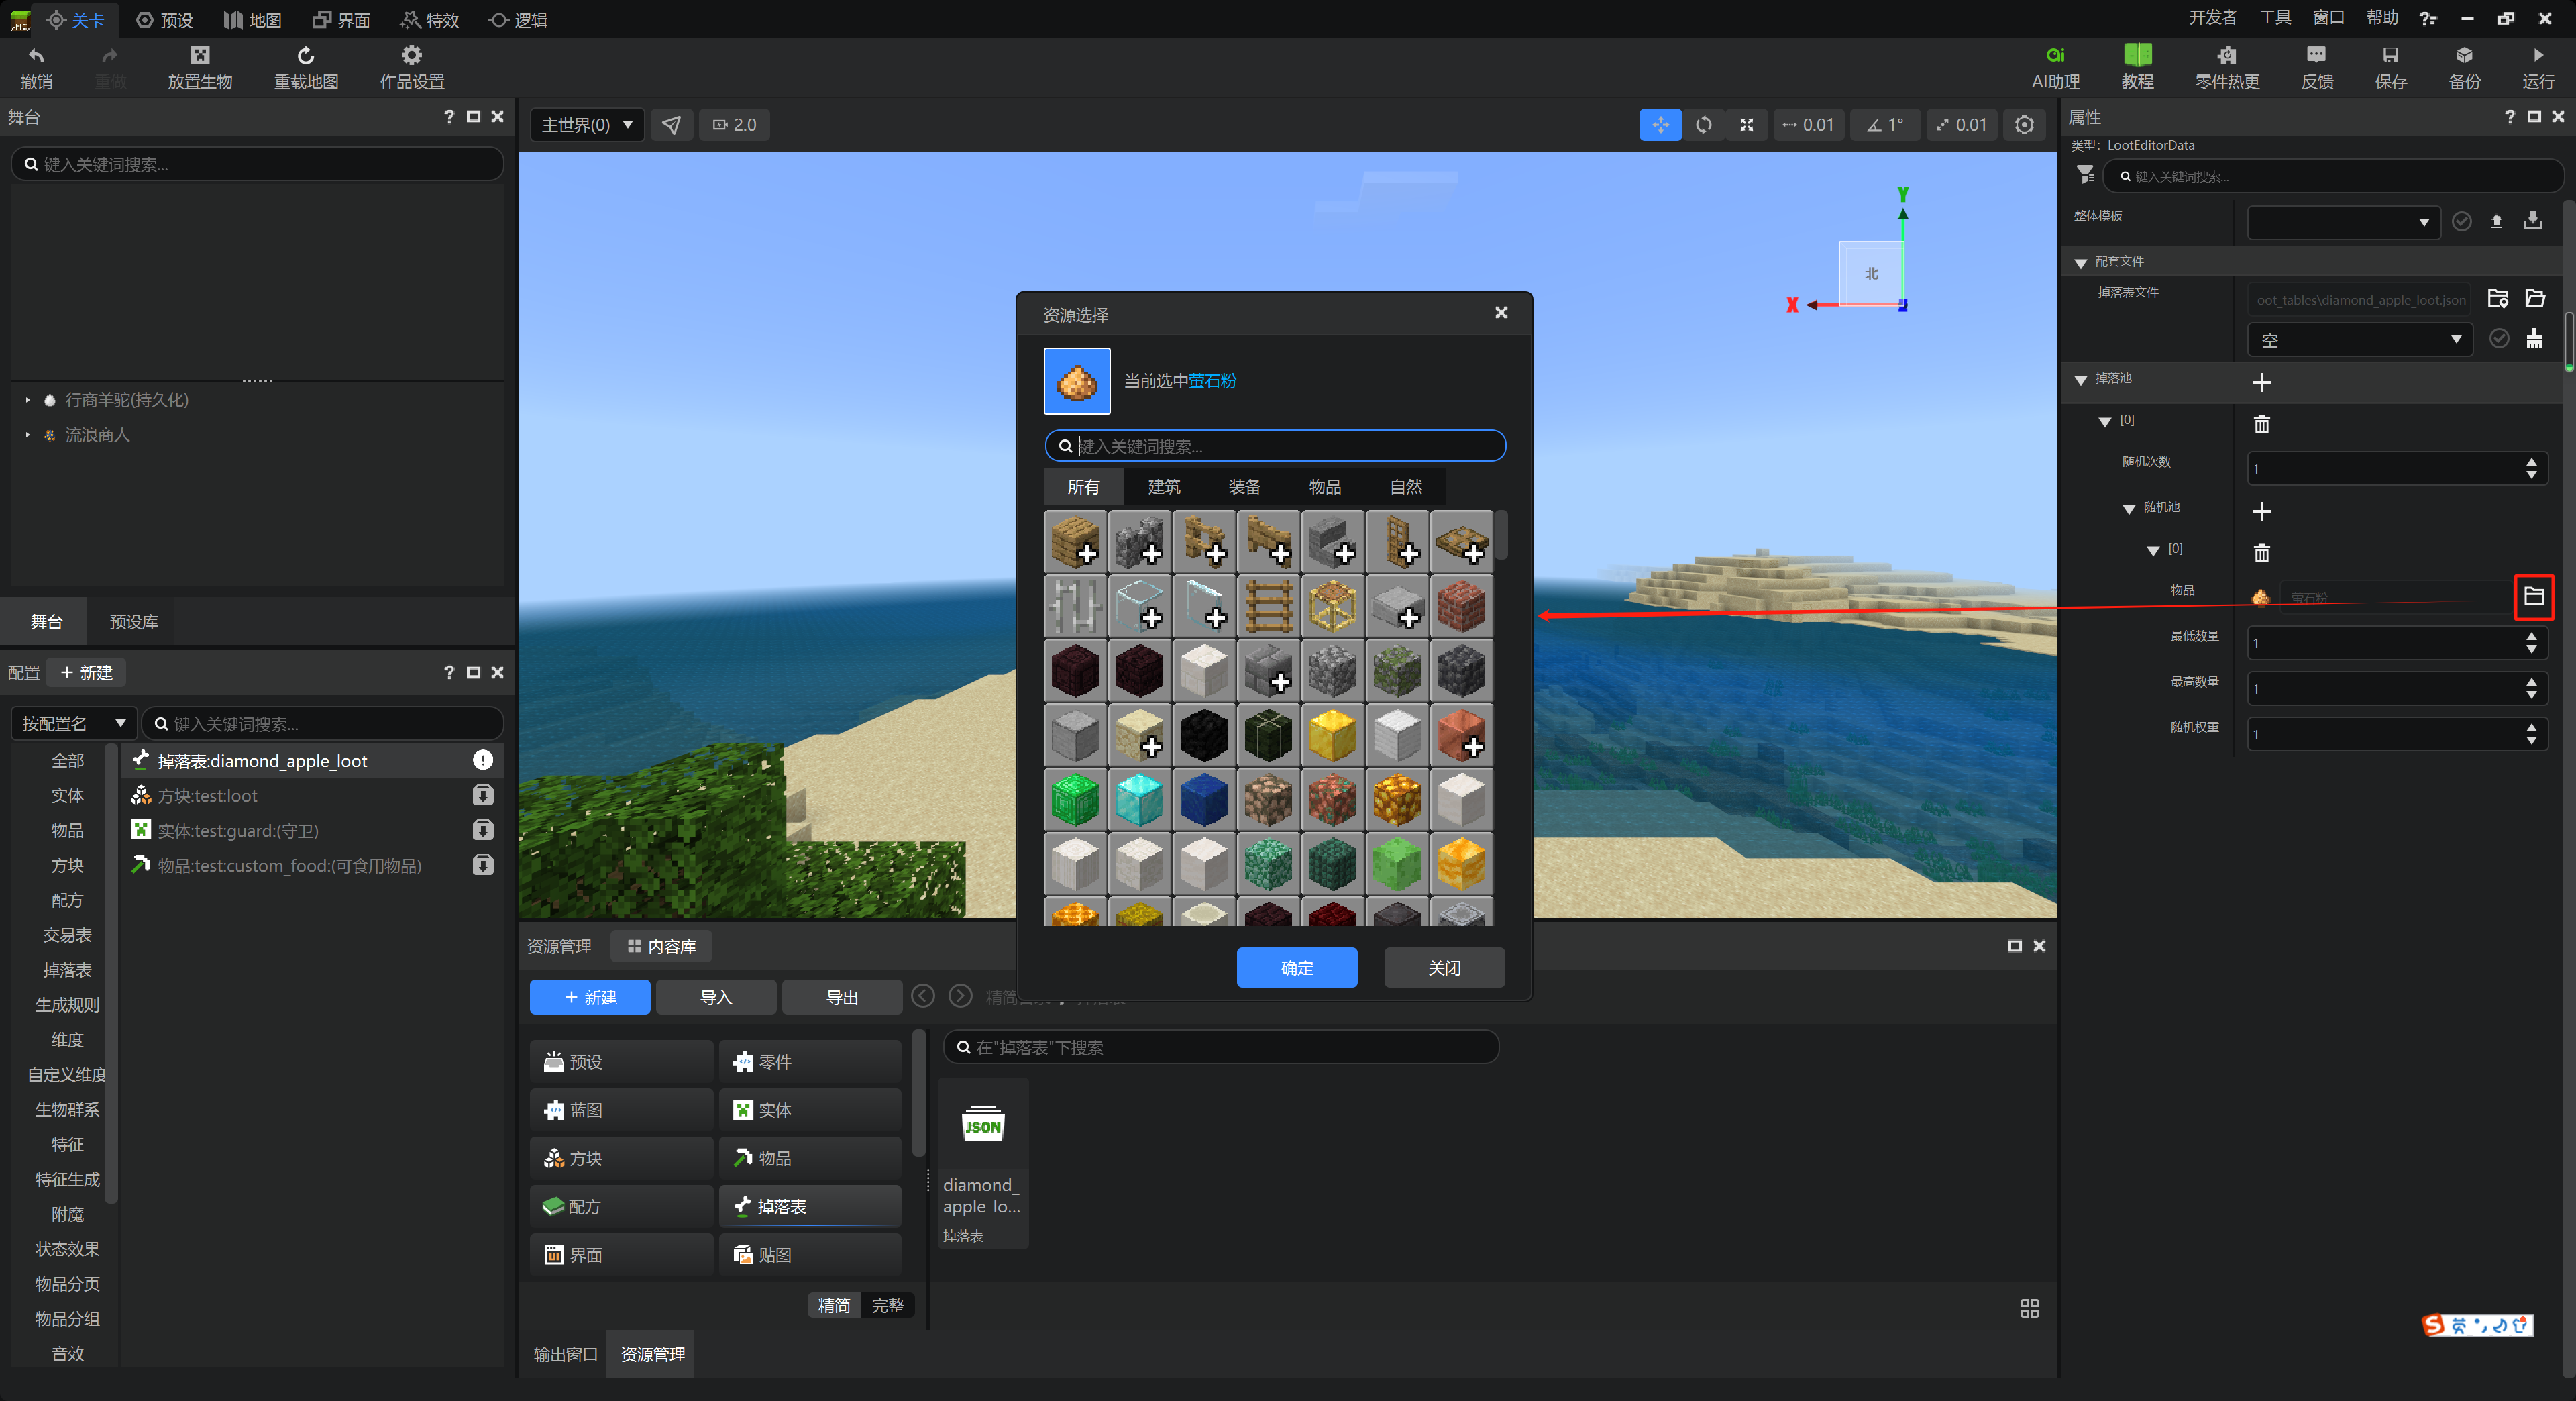The height and width of the screenshot is (1401, 2576).
Task: Open viewport settings gear icon
Action: click(2024, 125)
